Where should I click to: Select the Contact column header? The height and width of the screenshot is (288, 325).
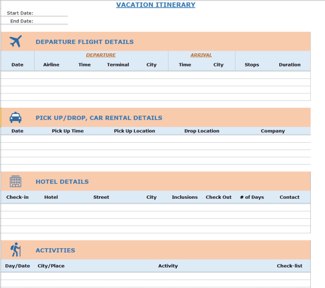coord(289,197)
